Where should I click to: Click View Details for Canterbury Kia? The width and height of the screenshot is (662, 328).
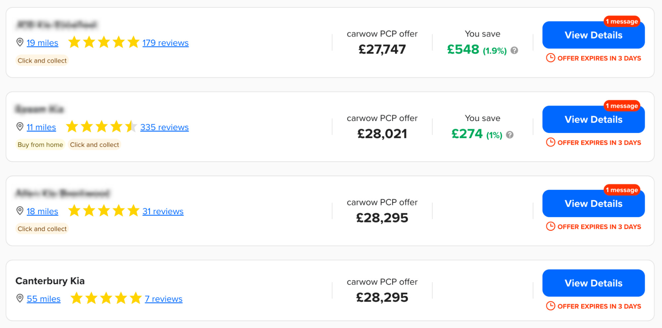(x=593, y=283)
